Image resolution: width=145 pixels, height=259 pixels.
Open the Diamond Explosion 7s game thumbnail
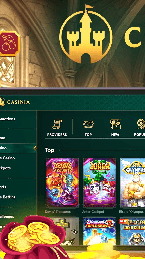[x=100, y=231]
